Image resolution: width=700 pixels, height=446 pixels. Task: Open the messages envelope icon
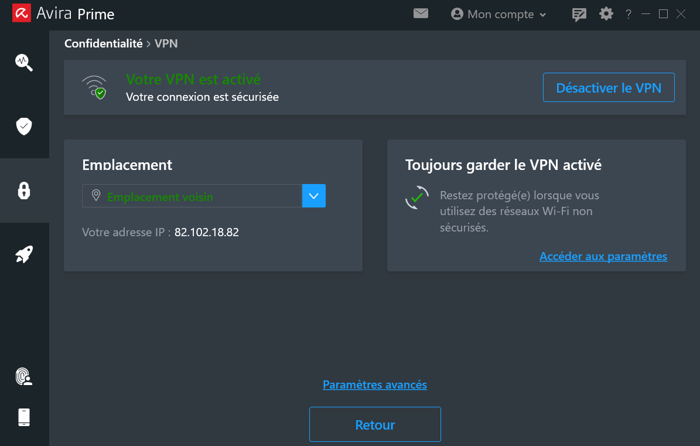421,13
